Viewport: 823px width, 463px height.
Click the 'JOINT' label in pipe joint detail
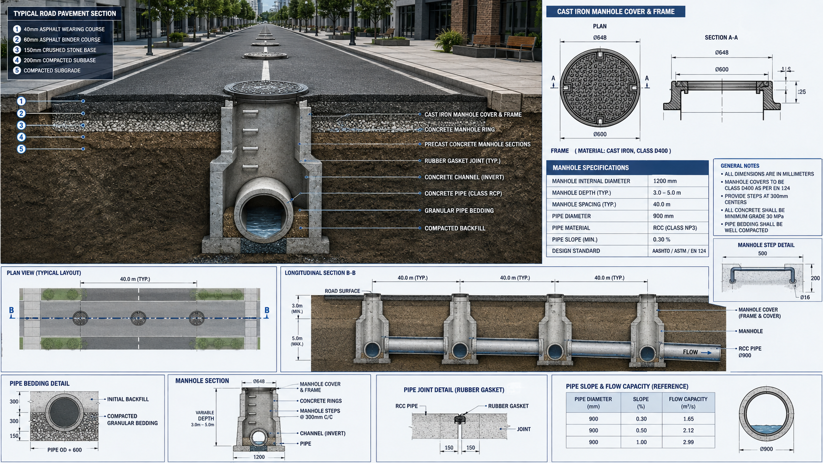pyautogui.click(x=524, y=430)
